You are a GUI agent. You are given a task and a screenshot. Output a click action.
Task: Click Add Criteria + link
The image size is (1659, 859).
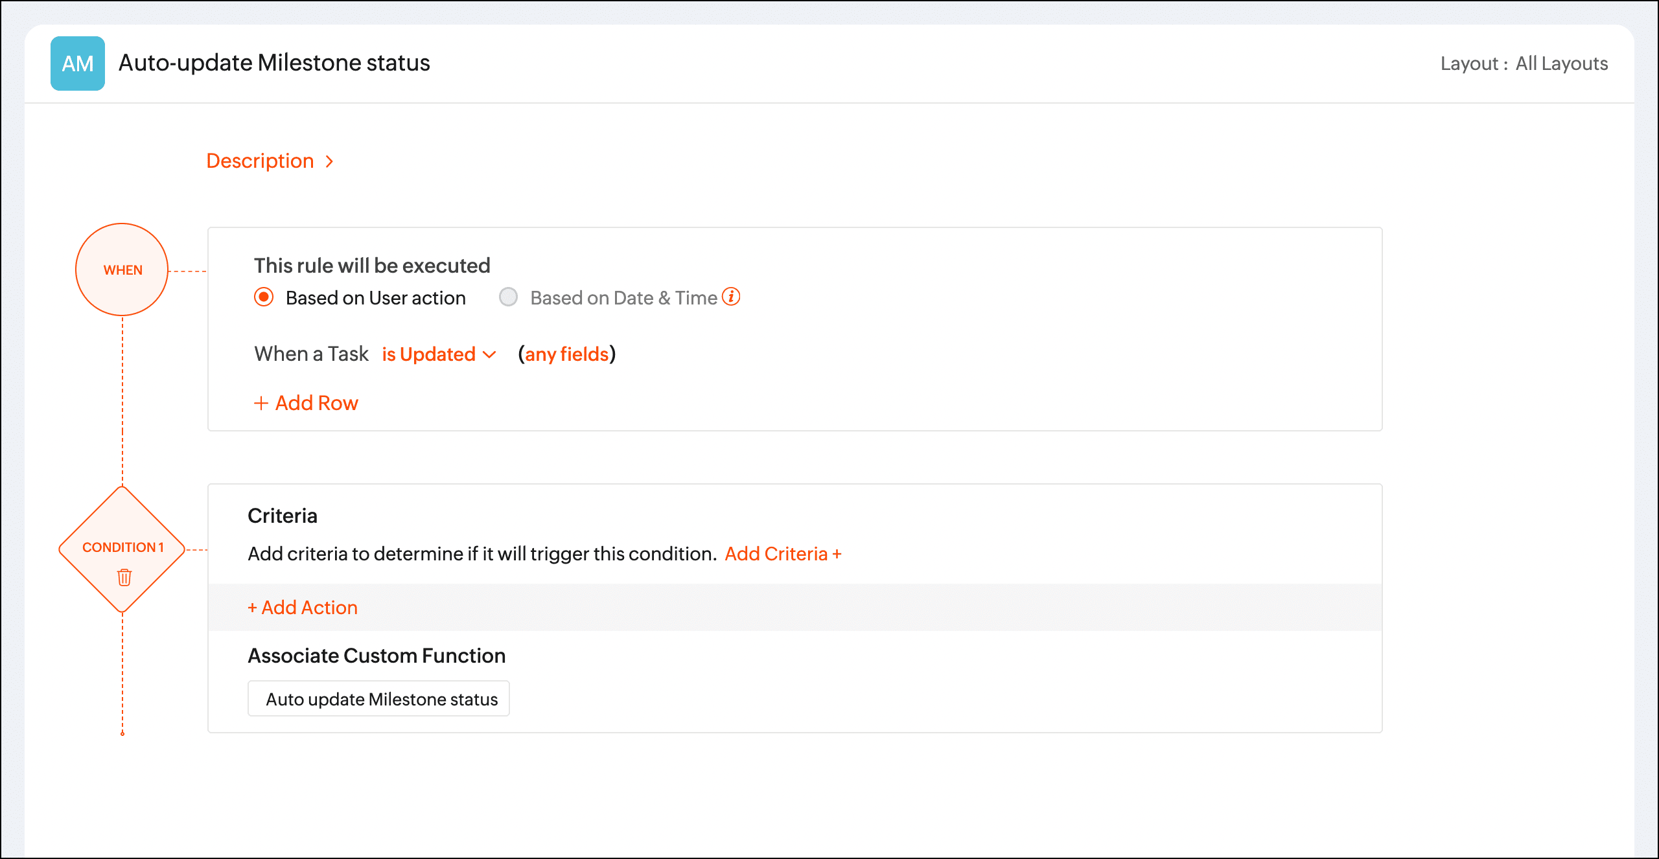pos(783,554)
